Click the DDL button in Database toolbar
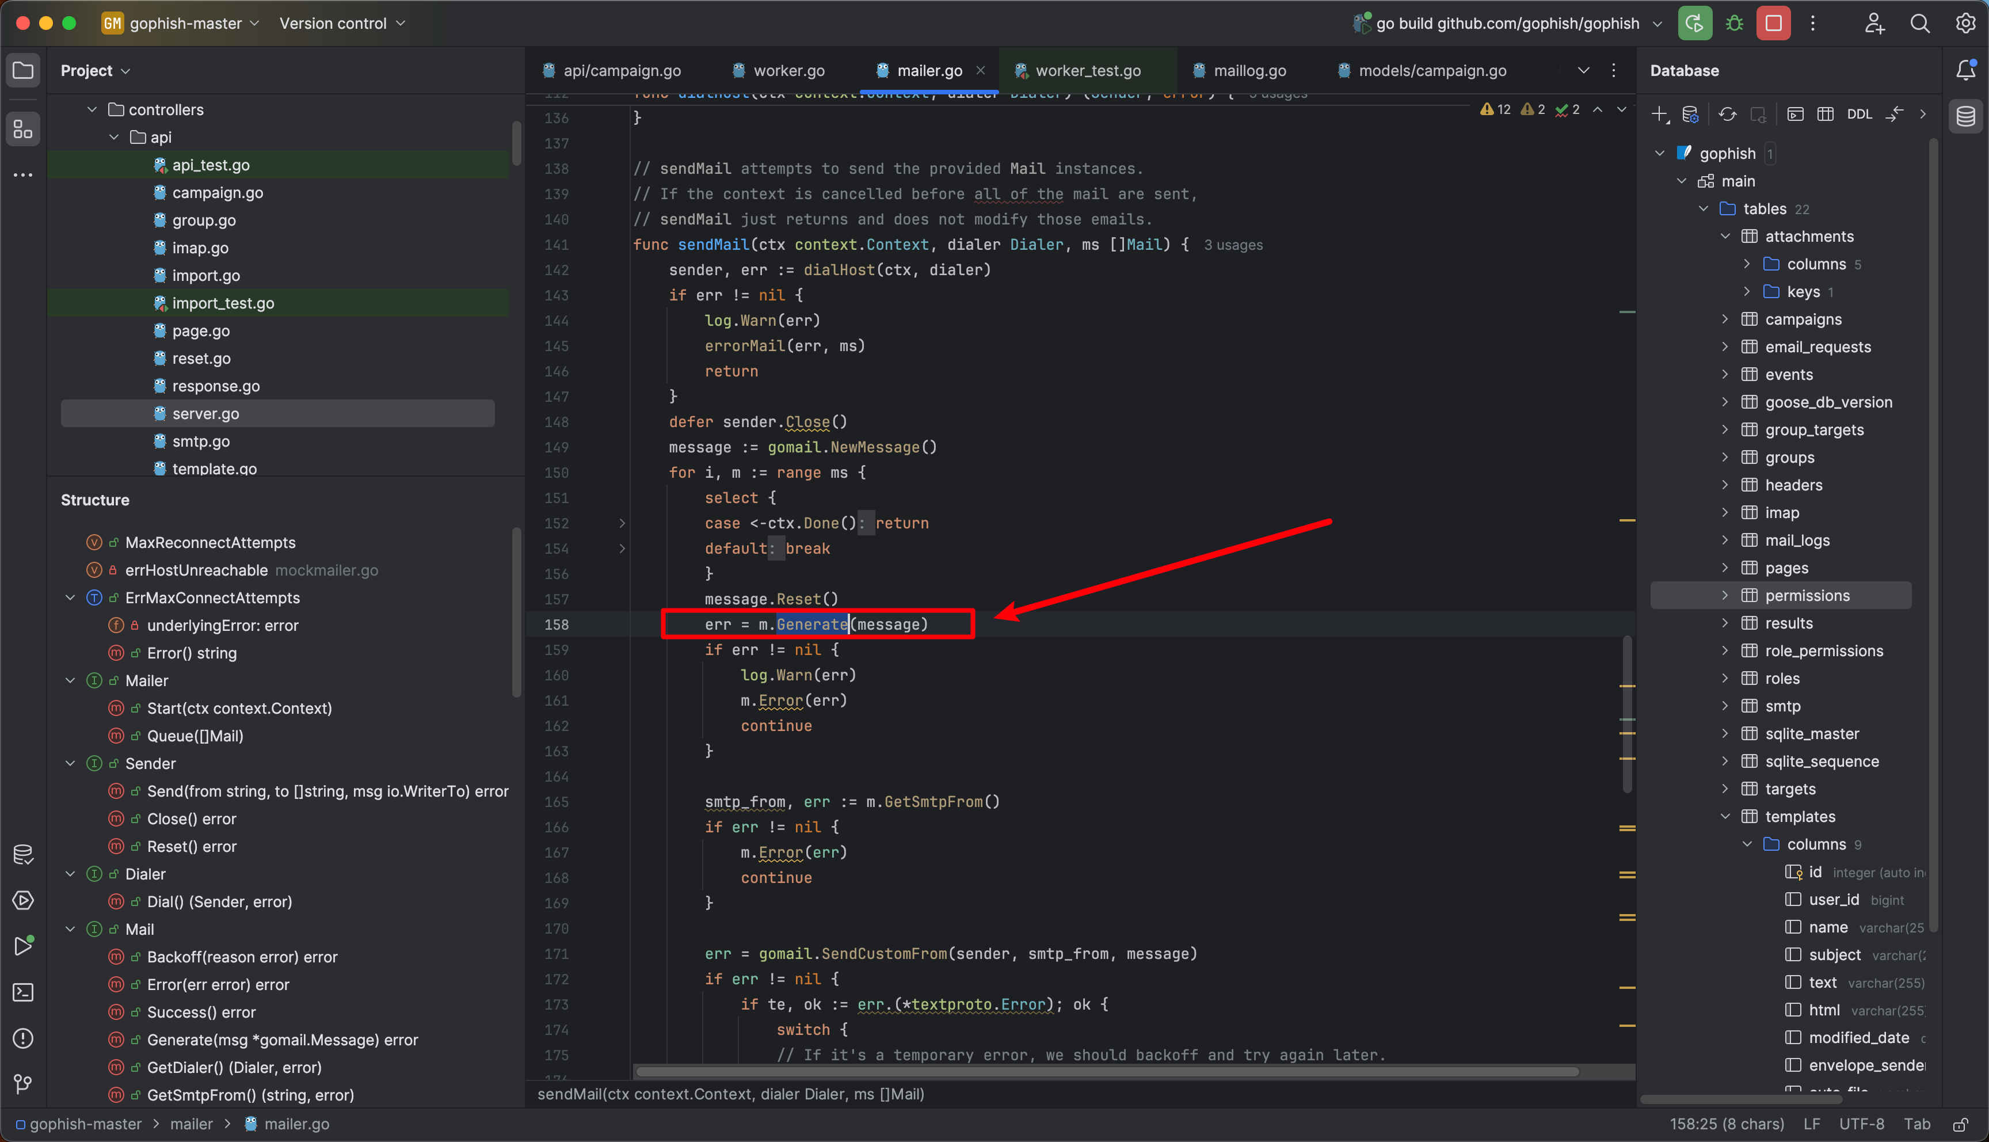The width and height of the screenshot is (1989, 1142). pos(1860,115)
